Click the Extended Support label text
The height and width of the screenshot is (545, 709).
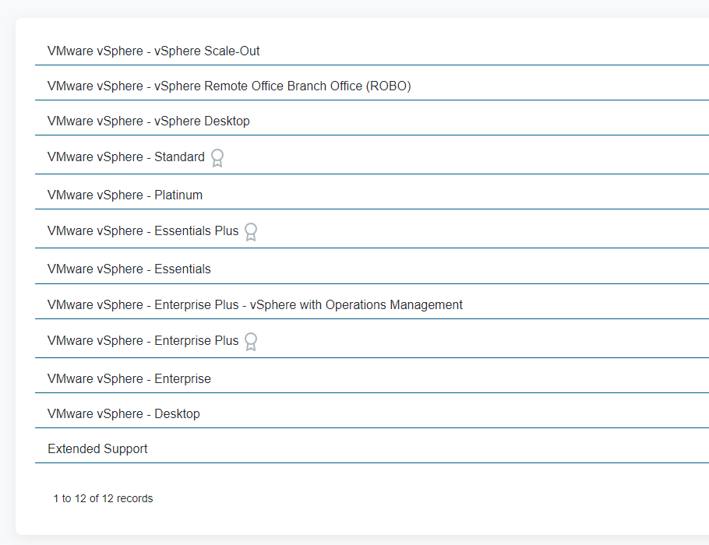[98, 448]
